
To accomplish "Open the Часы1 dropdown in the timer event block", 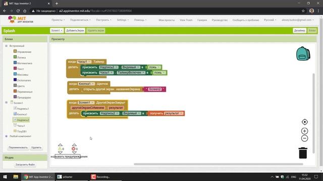I will click(x=84, y=61).
